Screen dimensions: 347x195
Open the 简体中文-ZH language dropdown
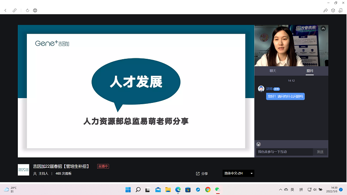click(x=238, y=173)
